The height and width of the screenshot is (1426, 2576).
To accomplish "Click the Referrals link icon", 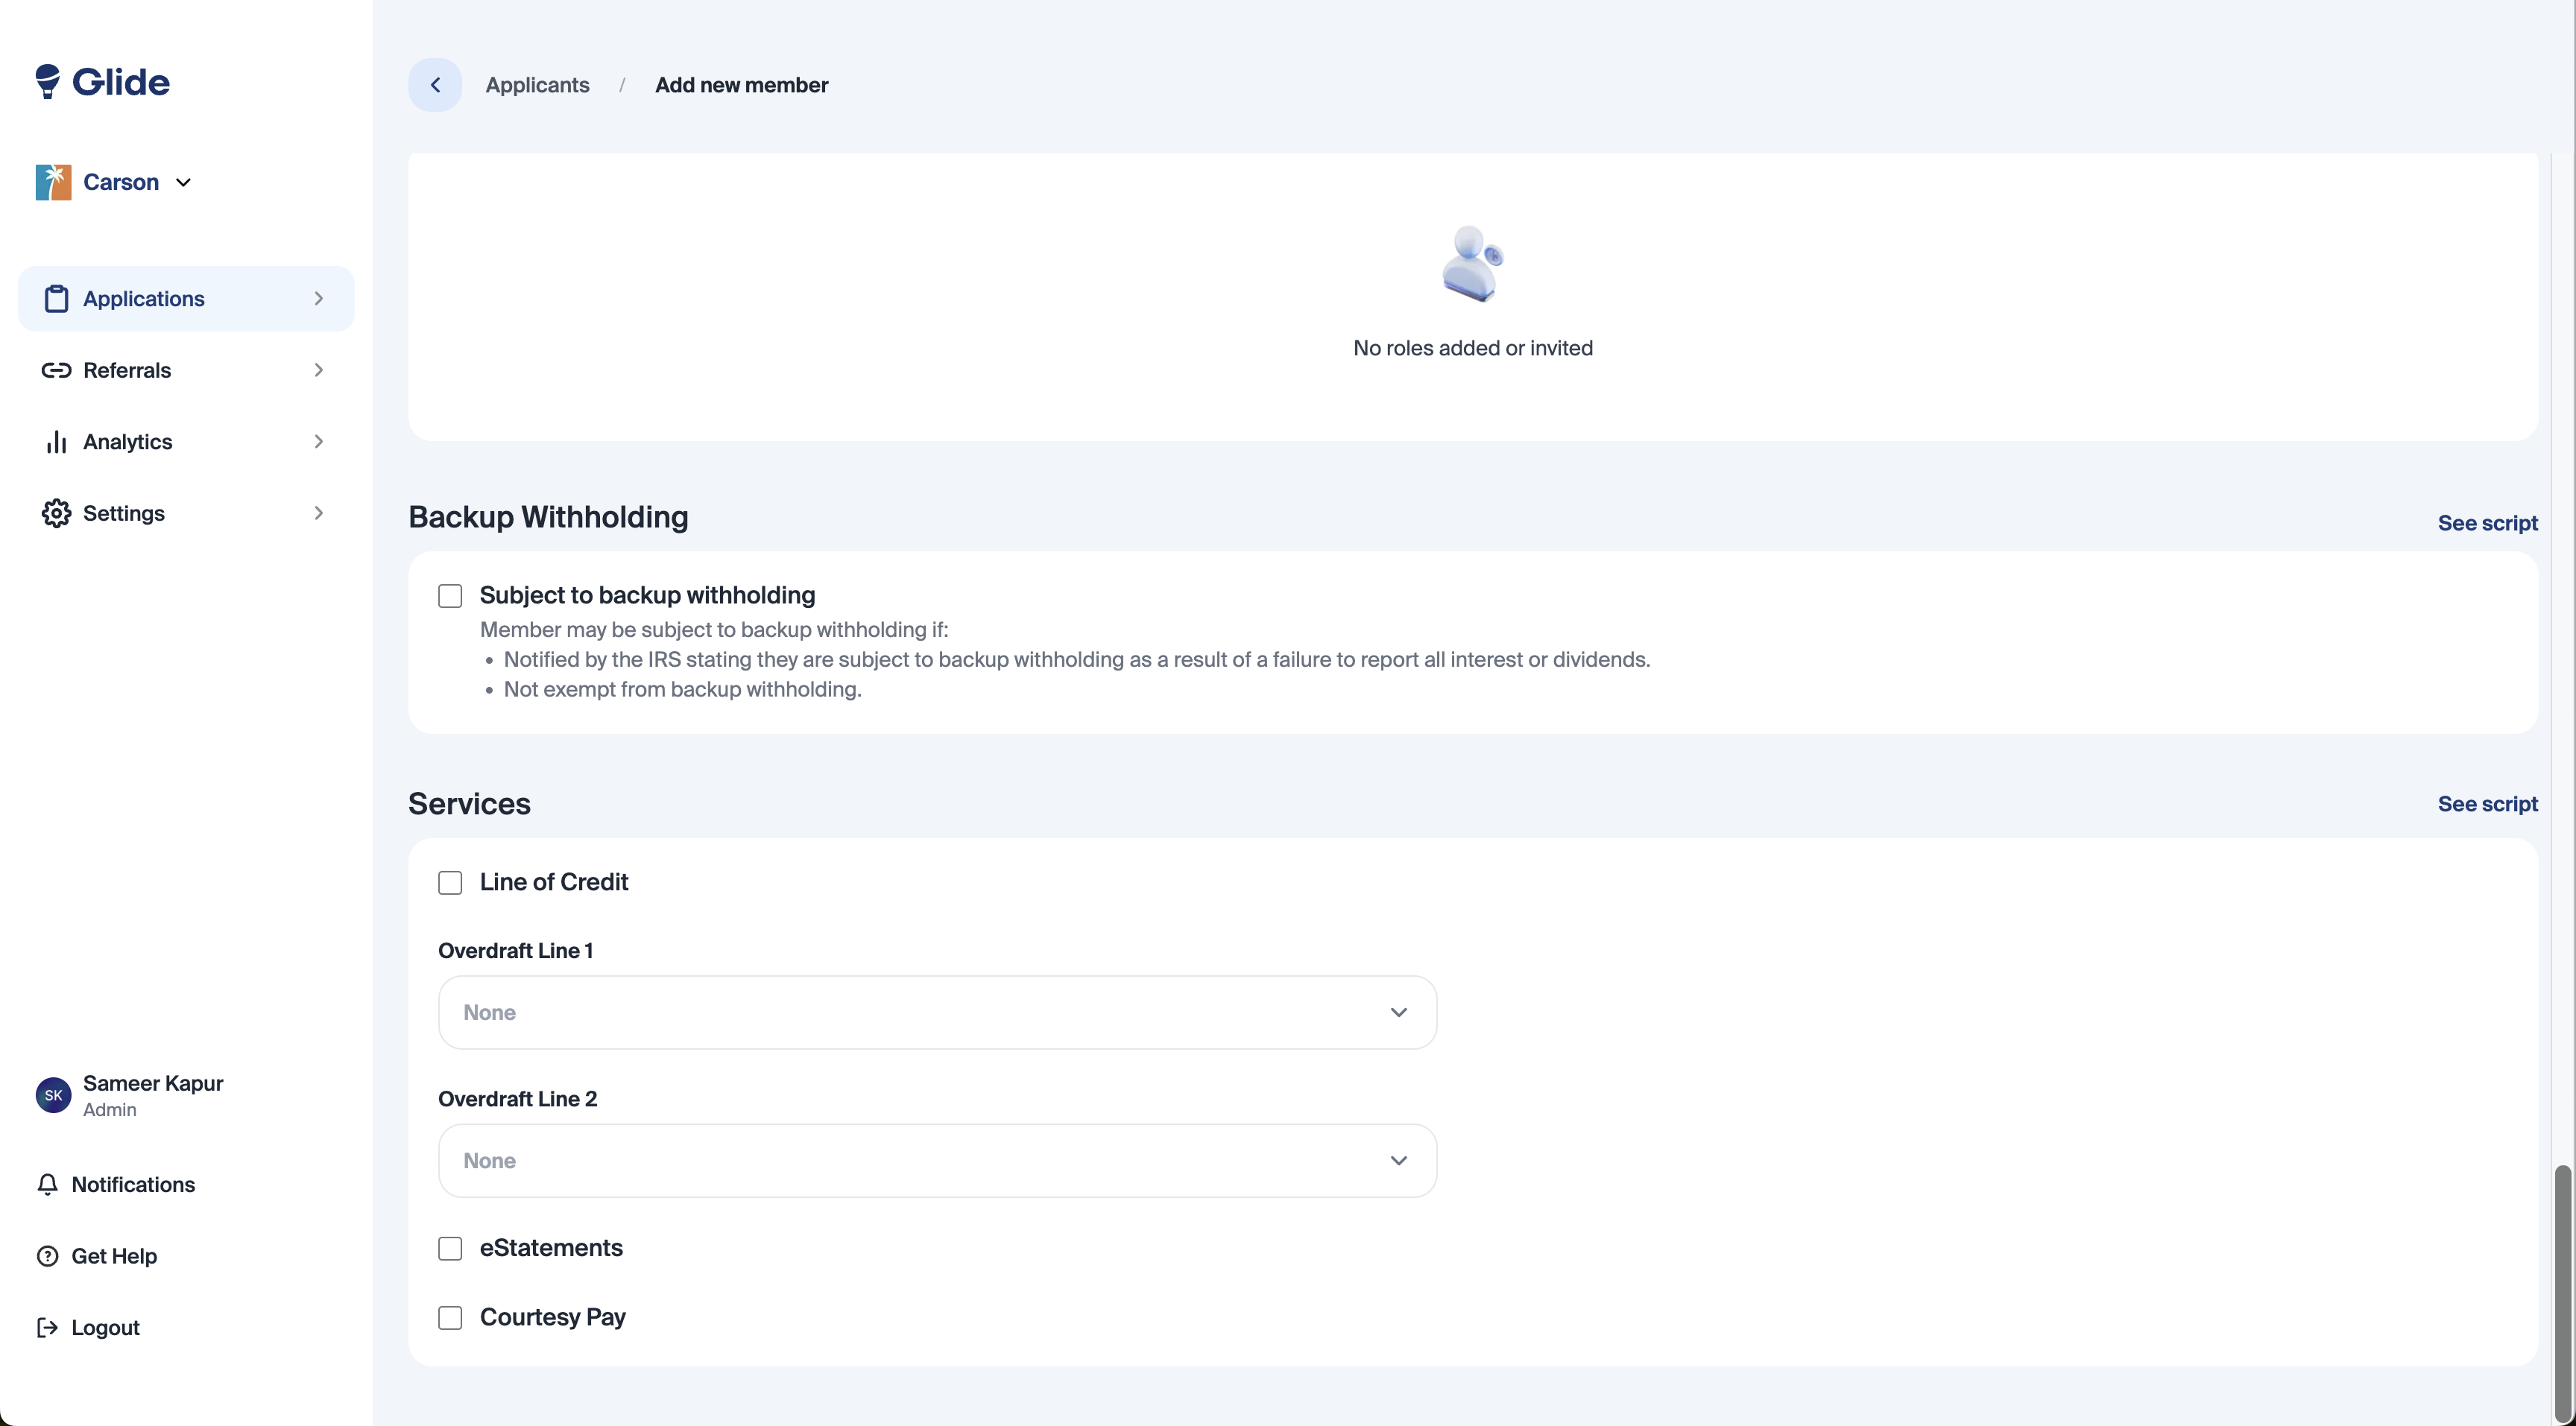I will [56, 371].
